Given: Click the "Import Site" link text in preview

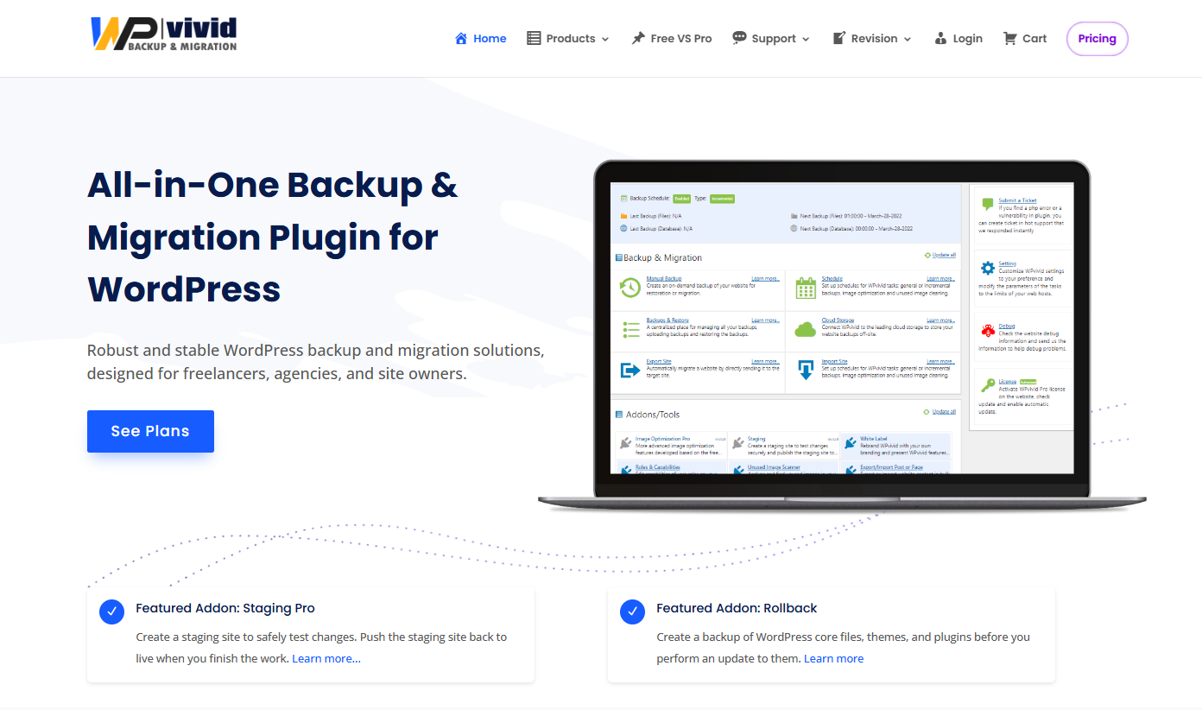Looking at the screenshot, I should (834, 362).
